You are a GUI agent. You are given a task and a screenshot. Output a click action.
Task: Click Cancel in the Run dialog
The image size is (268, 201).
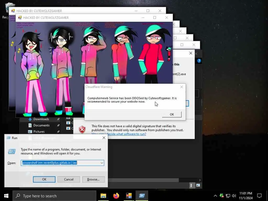pos(69,179)
